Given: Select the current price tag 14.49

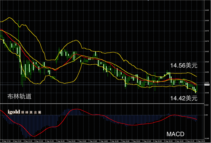Looking at the screenshot, I should (x=207, y=85).
